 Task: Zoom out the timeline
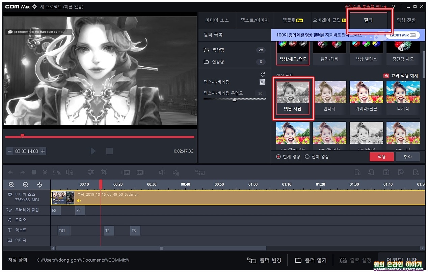pos(25,185)
